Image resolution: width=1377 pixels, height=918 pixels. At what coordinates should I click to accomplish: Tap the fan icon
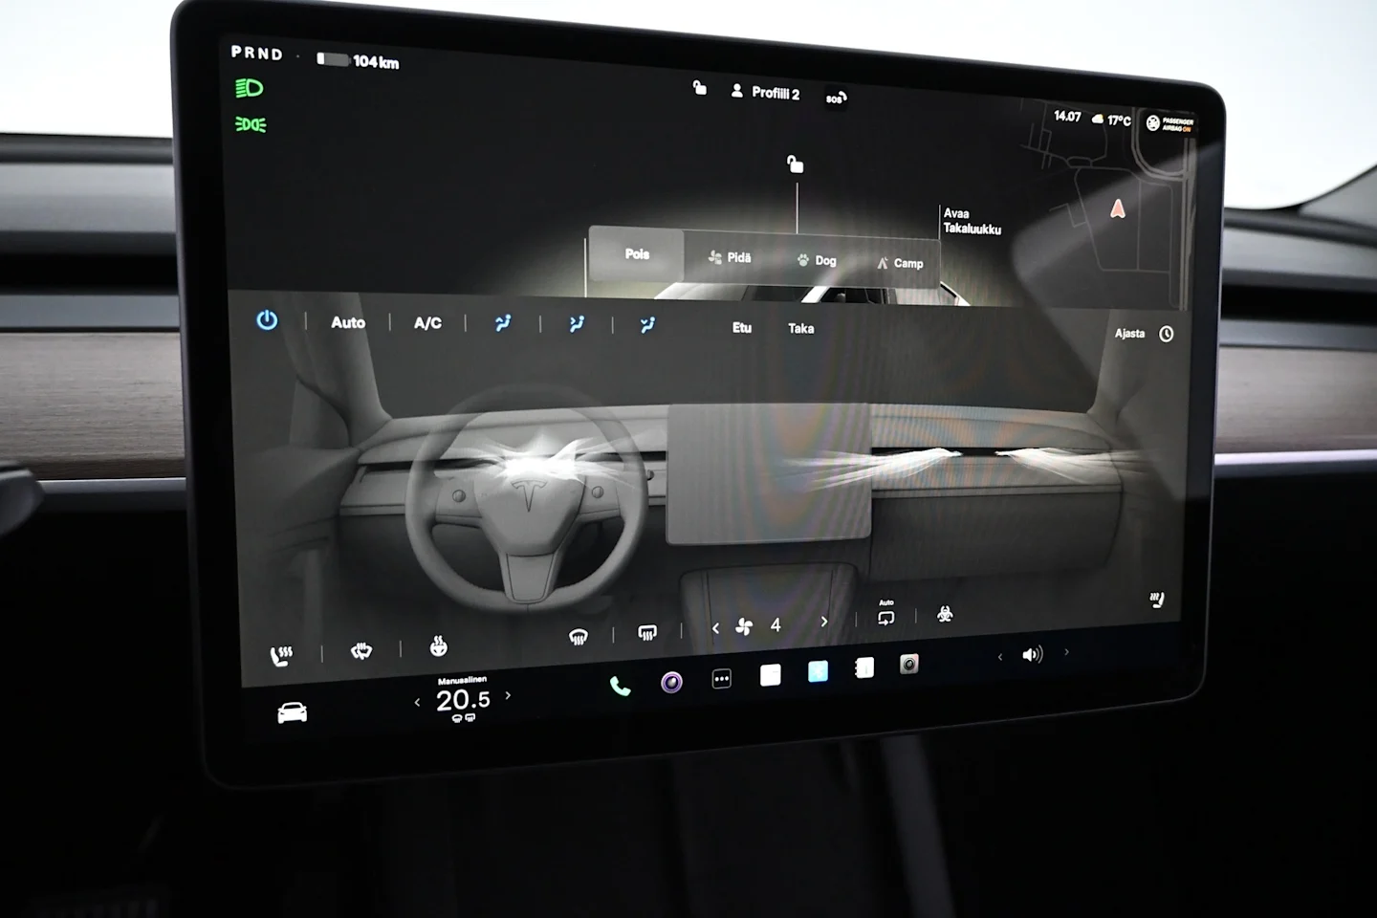pyautogui.click(x=744, y=626)
